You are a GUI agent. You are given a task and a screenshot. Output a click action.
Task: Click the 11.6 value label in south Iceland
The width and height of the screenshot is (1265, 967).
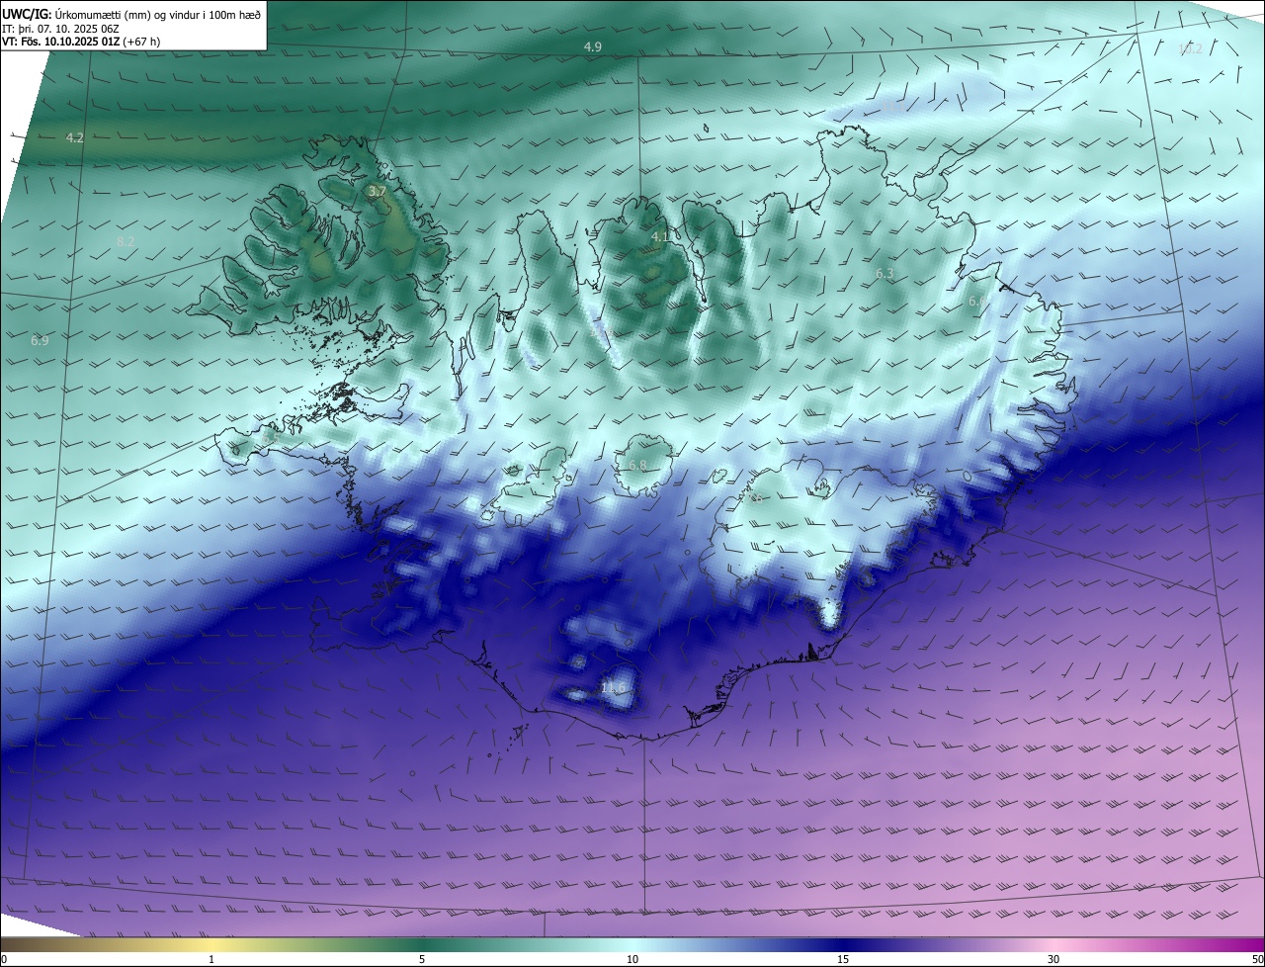click(x=613, y=687)
